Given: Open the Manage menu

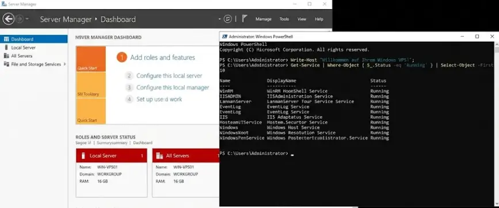Looking at the screenshot, I should click(x=264, y=19).
